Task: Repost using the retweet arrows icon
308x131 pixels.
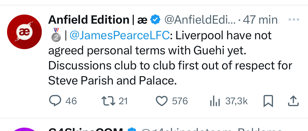Action: pos(108,101)
